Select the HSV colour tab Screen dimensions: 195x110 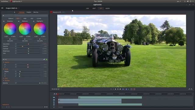(x=32, y=18)
